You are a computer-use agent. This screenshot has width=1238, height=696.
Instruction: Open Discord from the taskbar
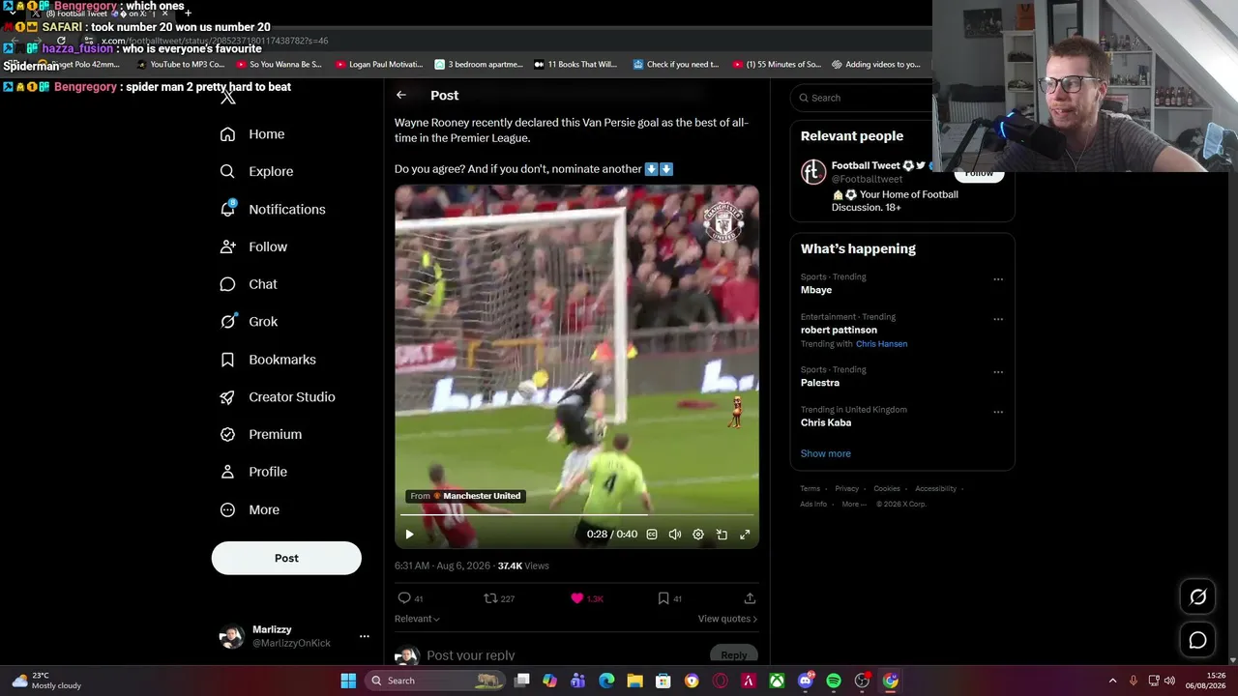(x=806, y=681)
